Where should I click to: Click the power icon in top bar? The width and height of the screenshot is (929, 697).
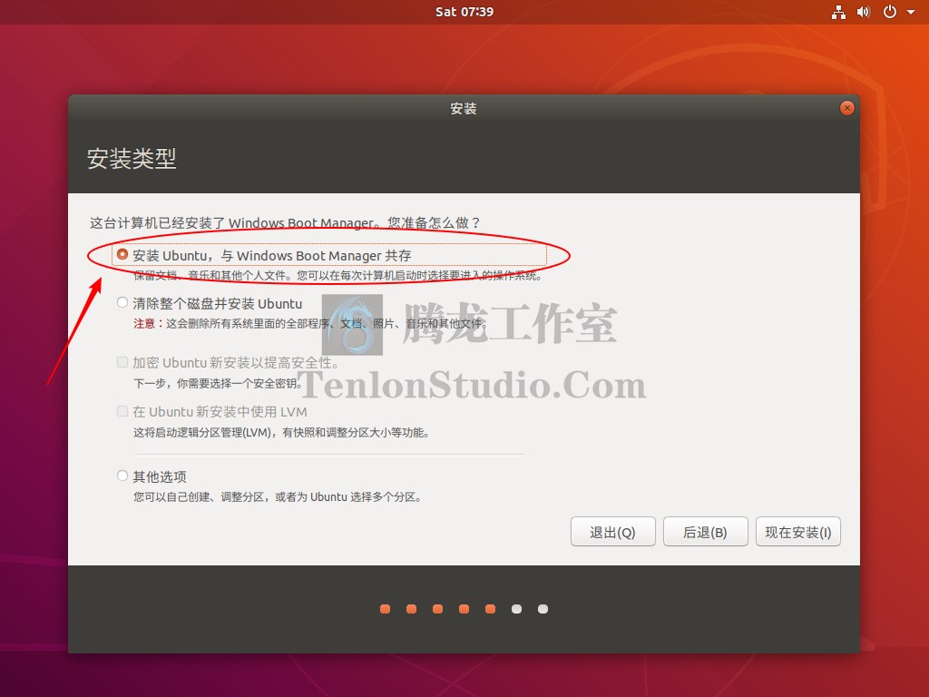click(889, 12)
